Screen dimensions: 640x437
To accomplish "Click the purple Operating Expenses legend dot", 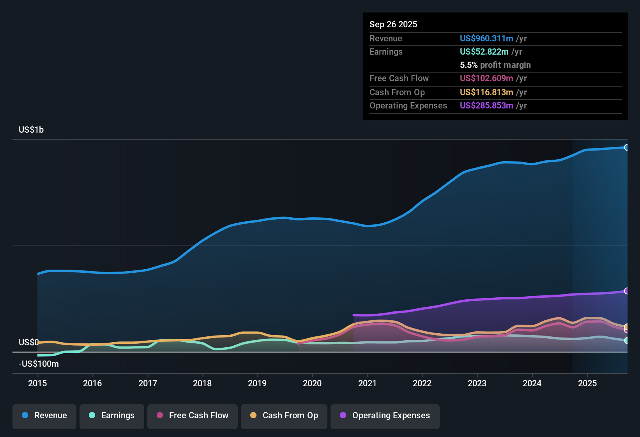I will 343,415.
